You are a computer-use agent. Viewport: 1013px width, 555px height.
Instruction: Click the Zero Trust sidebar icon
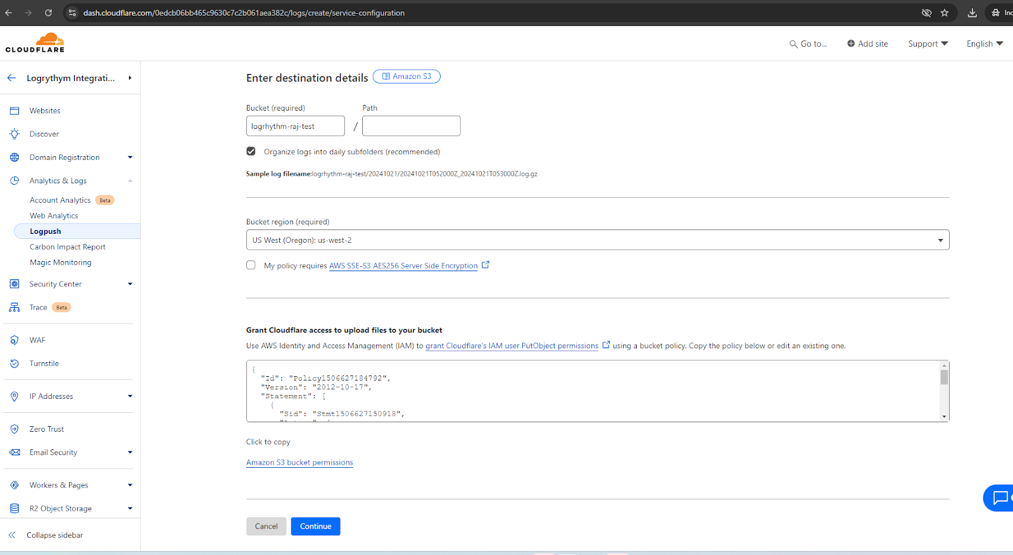coord(15,429)
